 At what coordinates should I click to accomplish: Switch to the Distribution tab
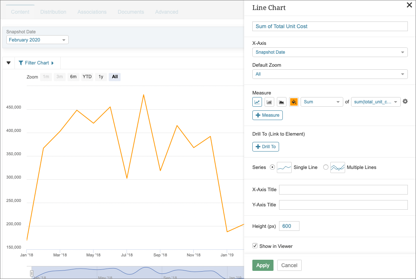click(x=53, y=11)
